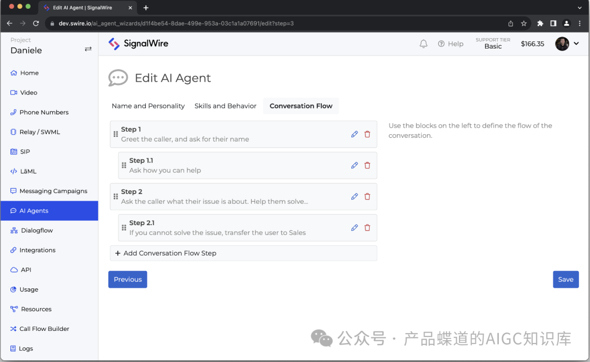
Task: Open SIP in the sidebar
Action: tap(49, 152)
